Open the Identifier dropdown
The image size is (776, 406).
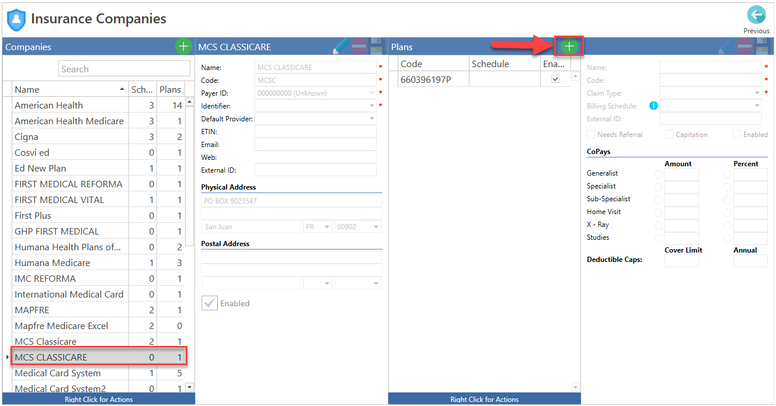click(371, 106)
